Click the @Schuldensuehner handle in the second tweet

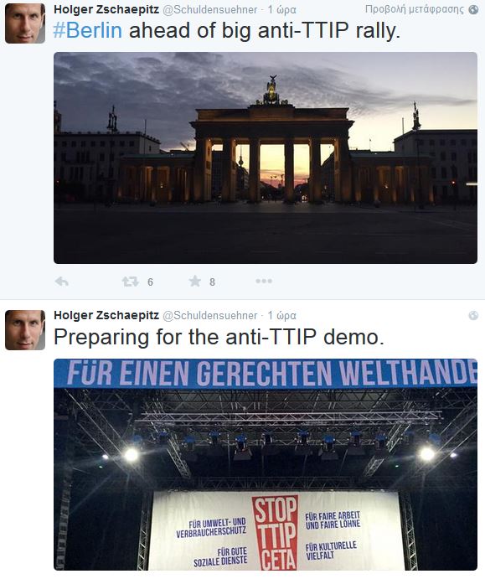coord(209,316)
